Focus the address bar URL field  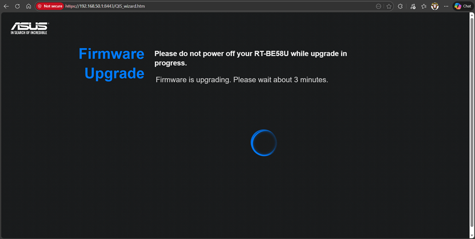198,6
